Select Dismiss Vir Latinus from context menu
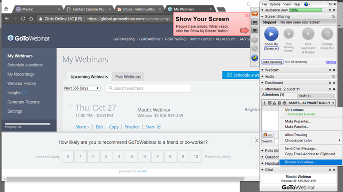 300,162
